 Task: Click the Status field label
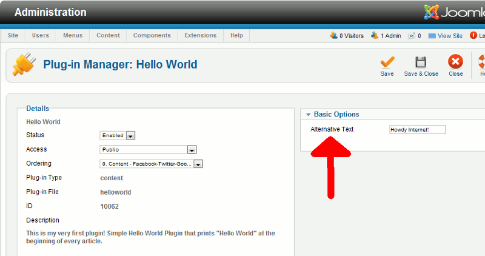35,135
